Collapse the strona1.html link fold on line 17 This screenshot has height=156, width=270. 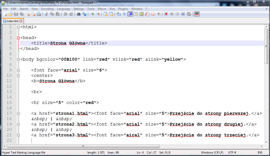18,114
